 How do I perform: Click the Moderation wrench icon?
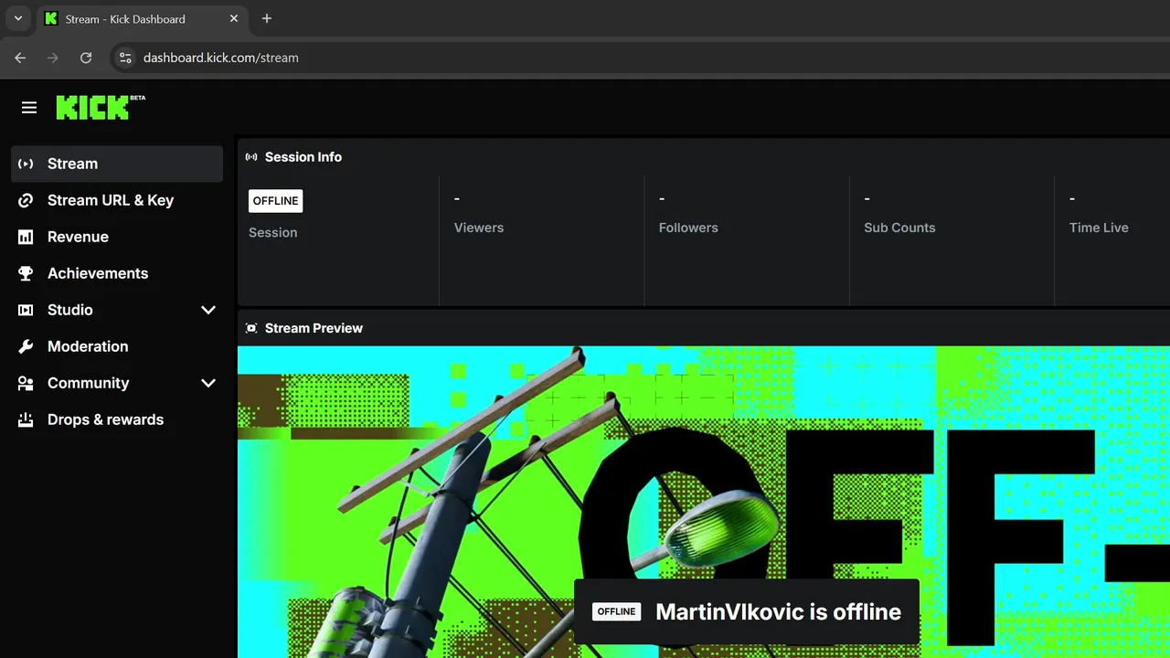tap(26, 346)
